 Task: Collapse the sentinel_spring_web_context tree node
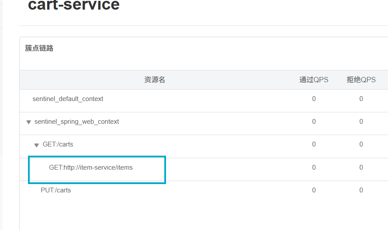pyautogui.click(x=28, y=122)
